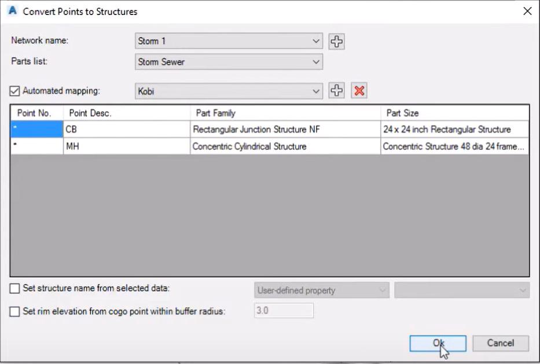The height and width of the screenshot is (364, 540).
Task: Select the highlighted Point No. cell in CB row
Action: click(x=37, y=129)
